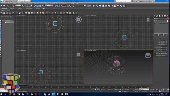Open the Utilities command panel tab
The width and height of the screenshot is (170, 96).
(x=167, y=16)
